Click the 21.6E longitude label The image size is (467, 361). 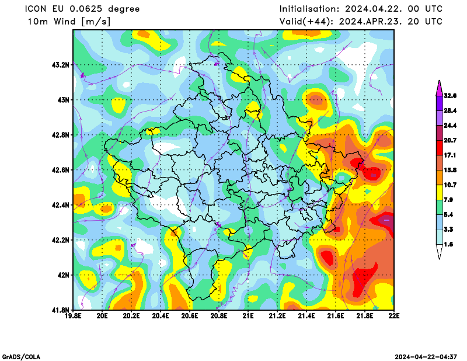point(336,315)
